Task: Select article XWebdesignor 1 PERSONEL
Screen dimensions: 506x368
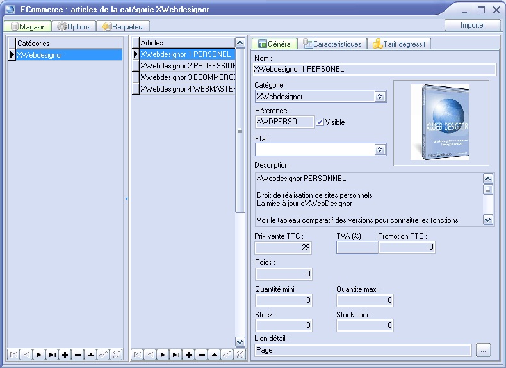Action: (188, 54)
